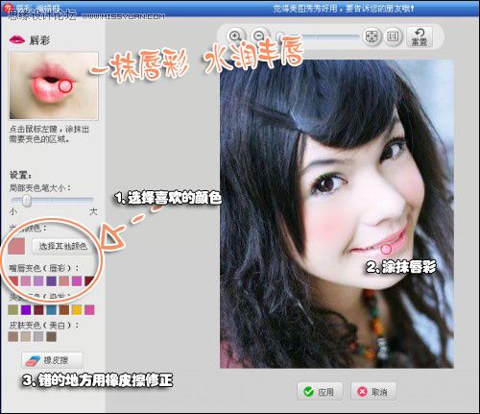The height and width of the screenshot is (414, 480).
Task: Click the 重置 reset button
Action: click(x=420, y=37)
